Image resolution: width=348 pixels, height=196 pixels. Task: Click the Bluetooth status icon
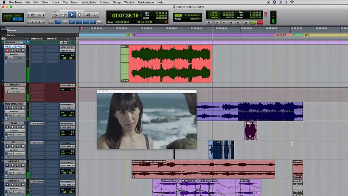[286, 2]
